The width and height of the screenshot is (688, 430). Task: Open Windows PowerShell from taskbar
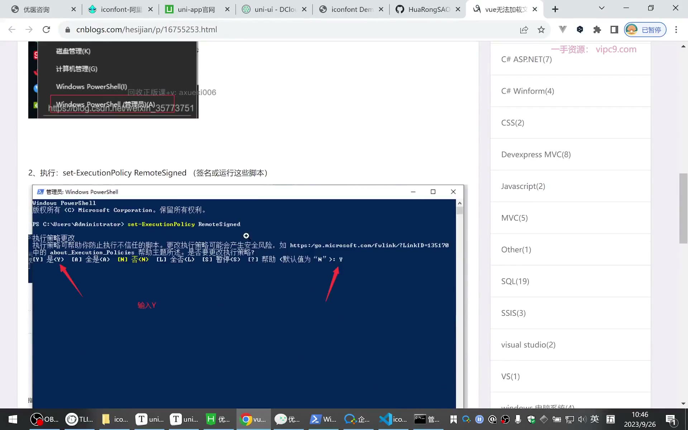pos(323,419)
